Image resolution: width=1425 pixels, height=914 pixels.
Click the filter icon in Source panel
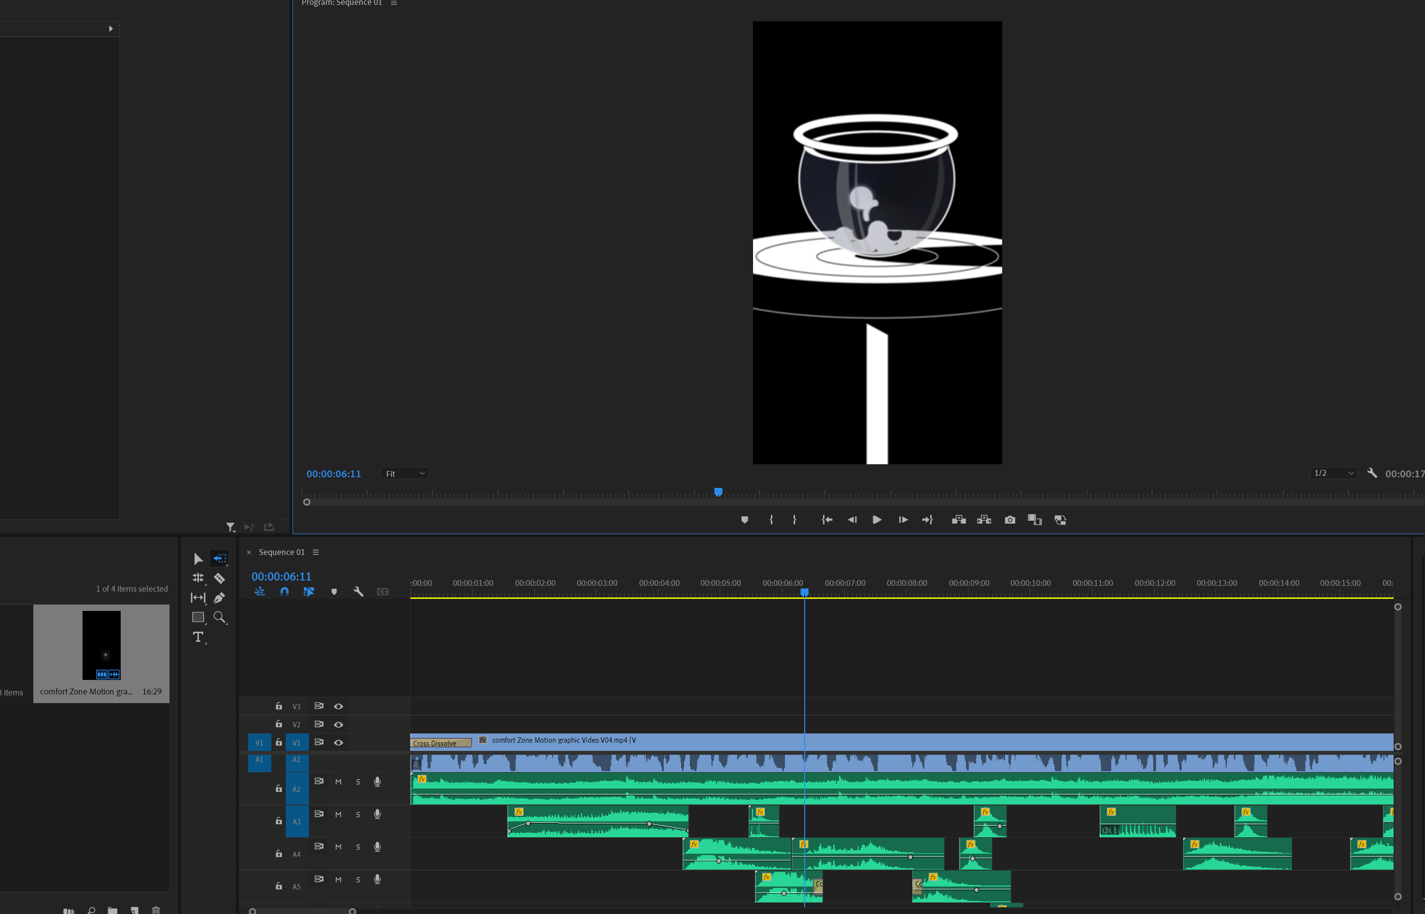[230, 527]
